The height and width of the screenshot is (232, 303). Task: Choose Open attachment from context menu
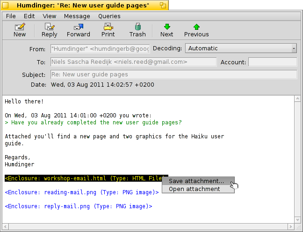(x=194, y=189)
